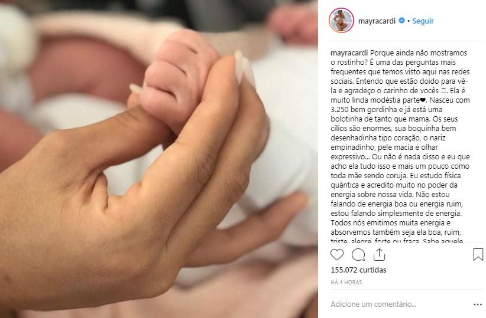Click the mayracardi name in the caption
The width and height of the screenshot is (486, 318).
click(x=349, y=53)
